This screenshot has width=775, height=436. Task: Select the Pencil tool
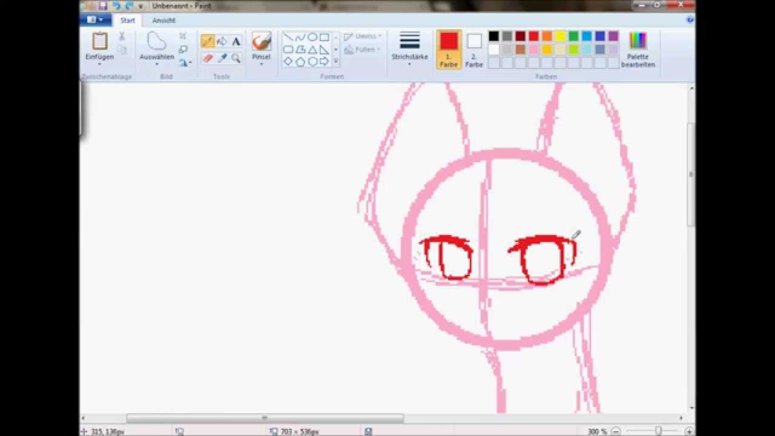208,41
